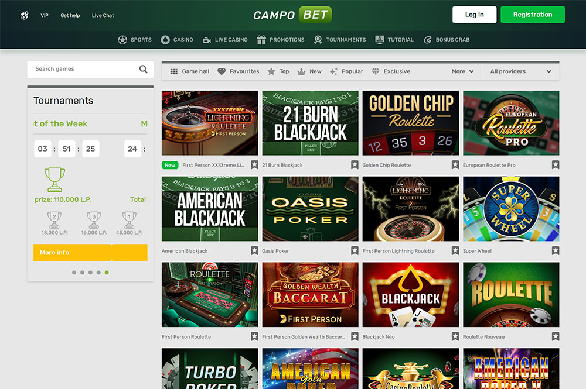Click the More info button
The height and width of the screenshot is (389, 586).
pyautogui.click(x=72, y=253)
